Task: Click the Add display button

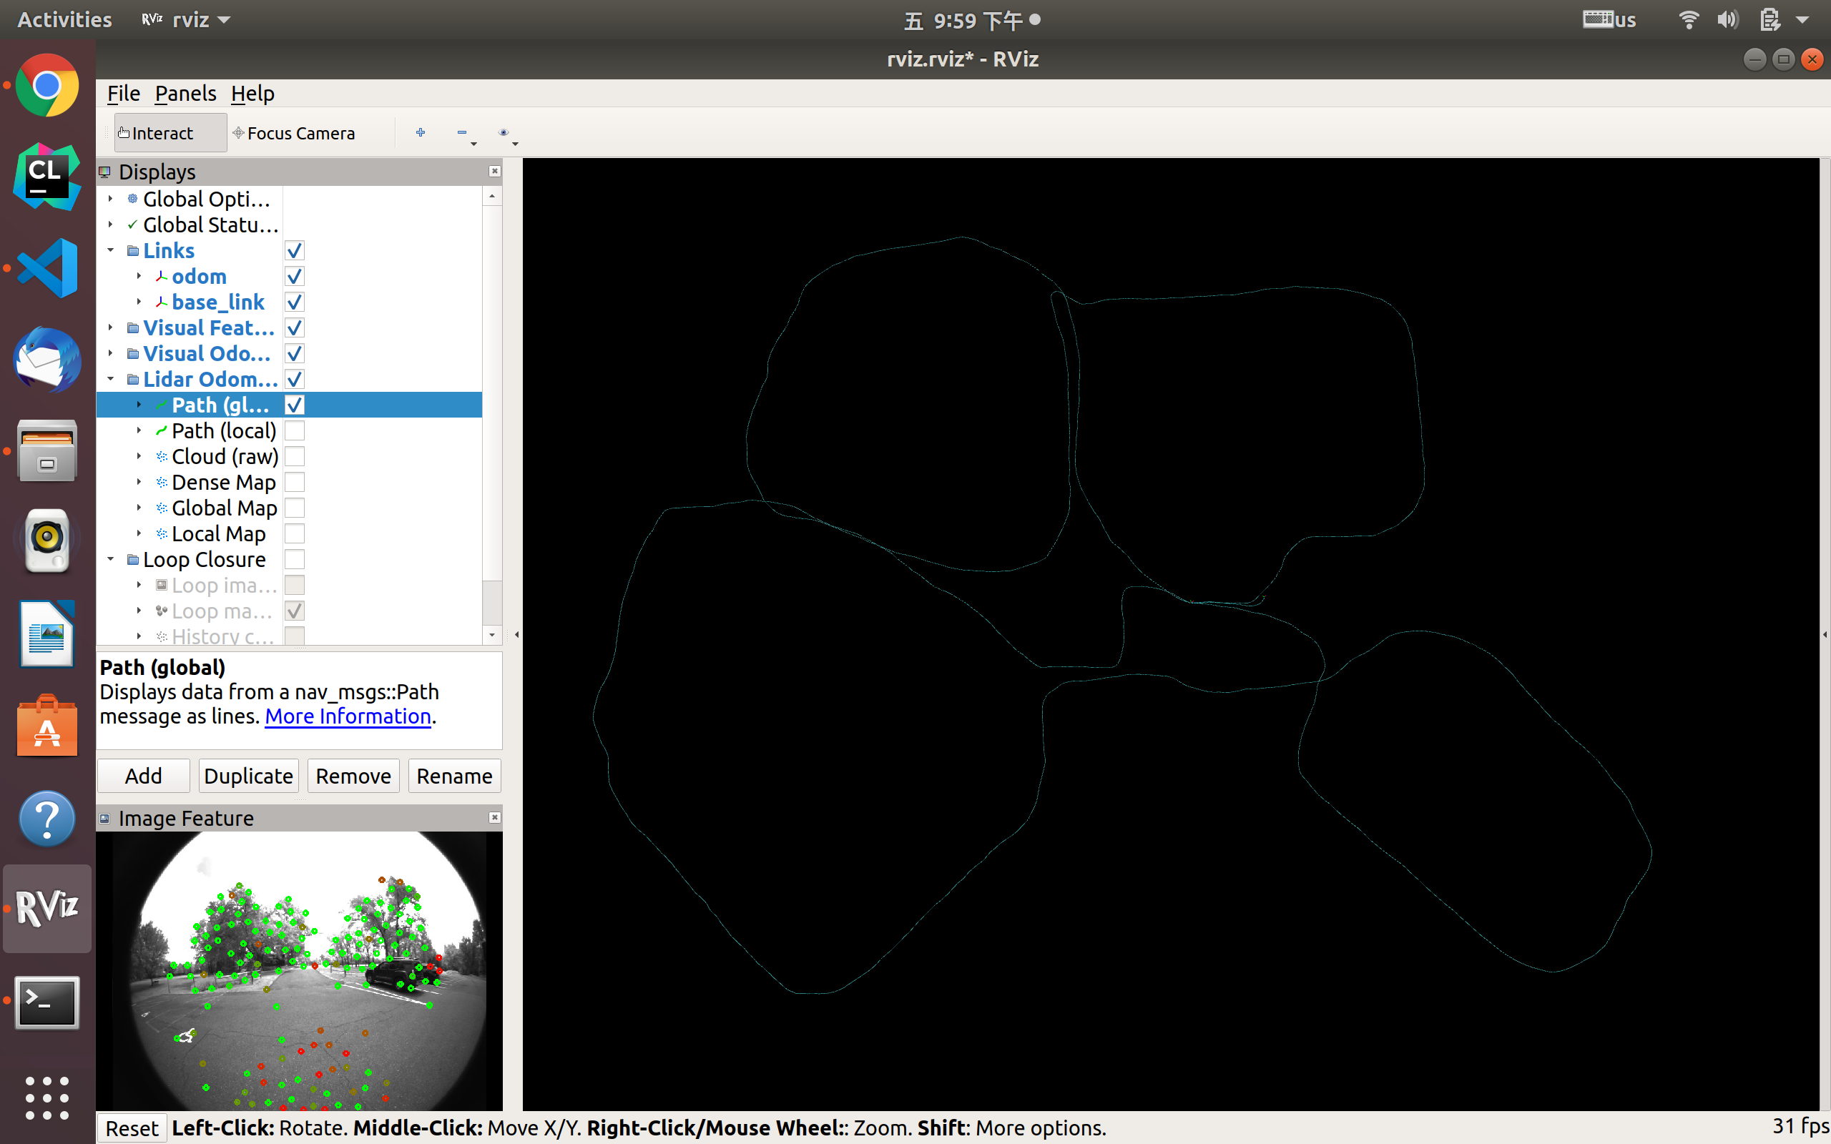Action: pyautogui.click(x=143, y=776)
